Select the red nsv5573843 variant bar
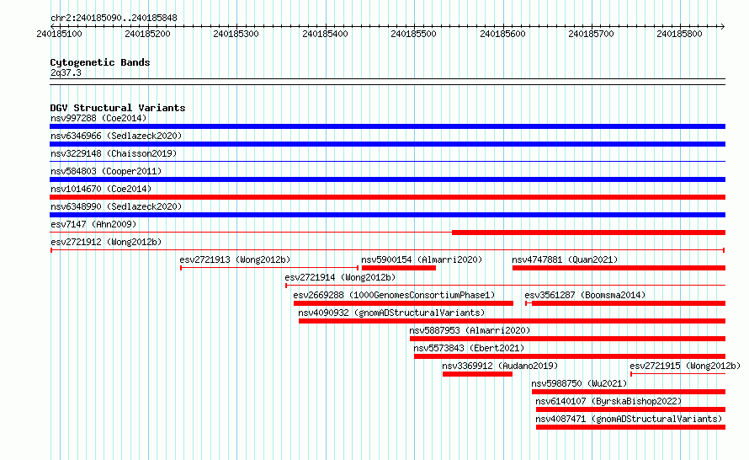The image size is (749, 460). point(570,356)
